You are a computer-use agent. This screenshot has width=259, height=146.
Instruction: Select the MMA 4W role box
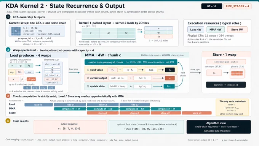(x=216, y=29)
